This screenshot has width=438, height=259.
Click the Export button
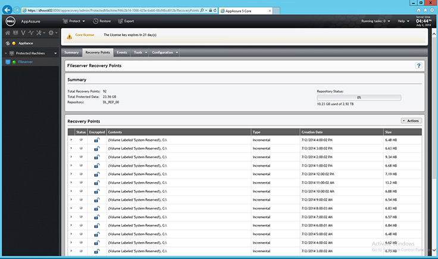pos(126,21)
